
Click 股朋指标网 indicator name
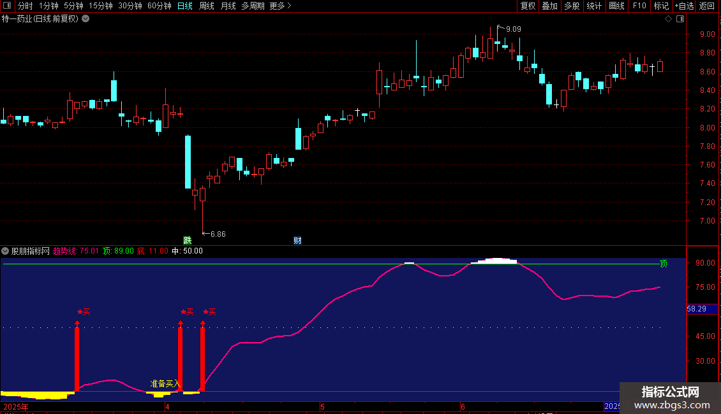(31, 251)
